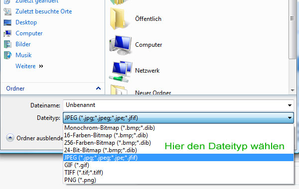Click the Bilder sidebar icon
The height and width of the screenshot is (189, 299).
coord(7,44)
